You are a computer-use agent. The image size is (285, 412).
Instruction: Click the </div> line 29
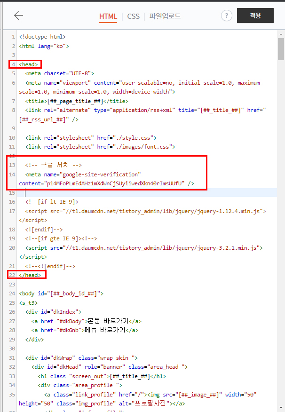tap(34, 340)
